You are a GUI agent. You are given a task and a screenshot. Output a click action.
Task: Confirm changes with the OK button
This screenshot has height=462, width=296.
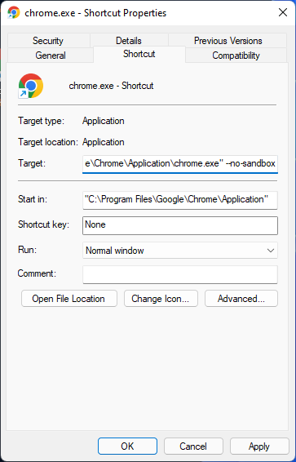coord(127,446)
